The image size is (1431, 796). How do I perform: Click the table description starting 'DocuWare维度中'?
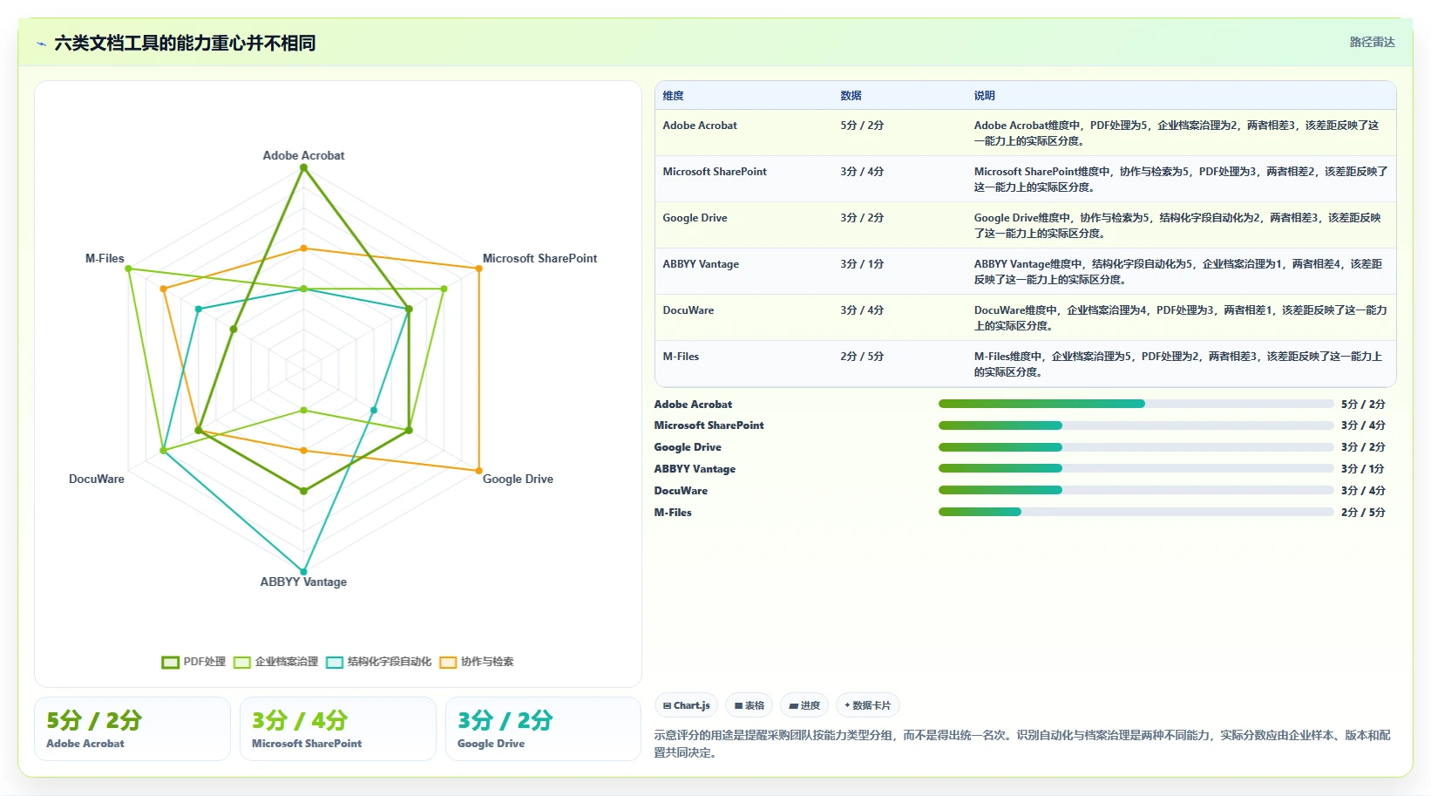click(x=1180, y=318)
